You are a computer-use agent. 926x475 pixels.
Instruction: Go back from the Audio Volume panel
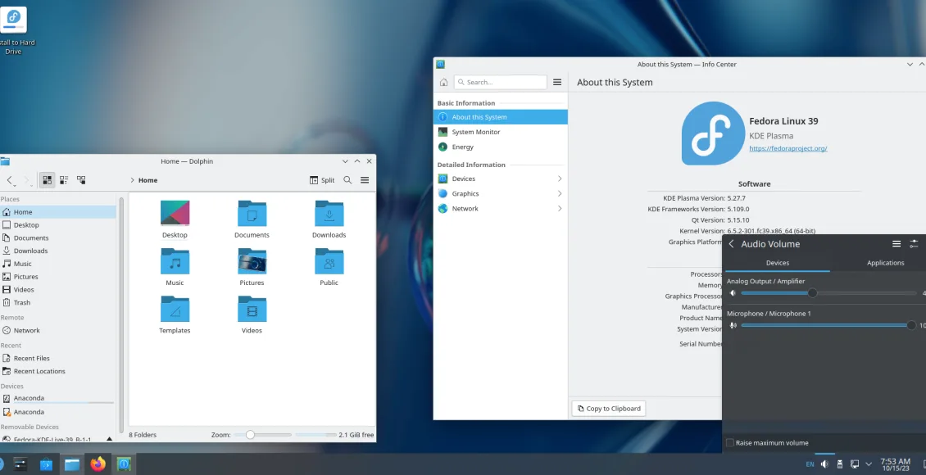pos(731,244)
